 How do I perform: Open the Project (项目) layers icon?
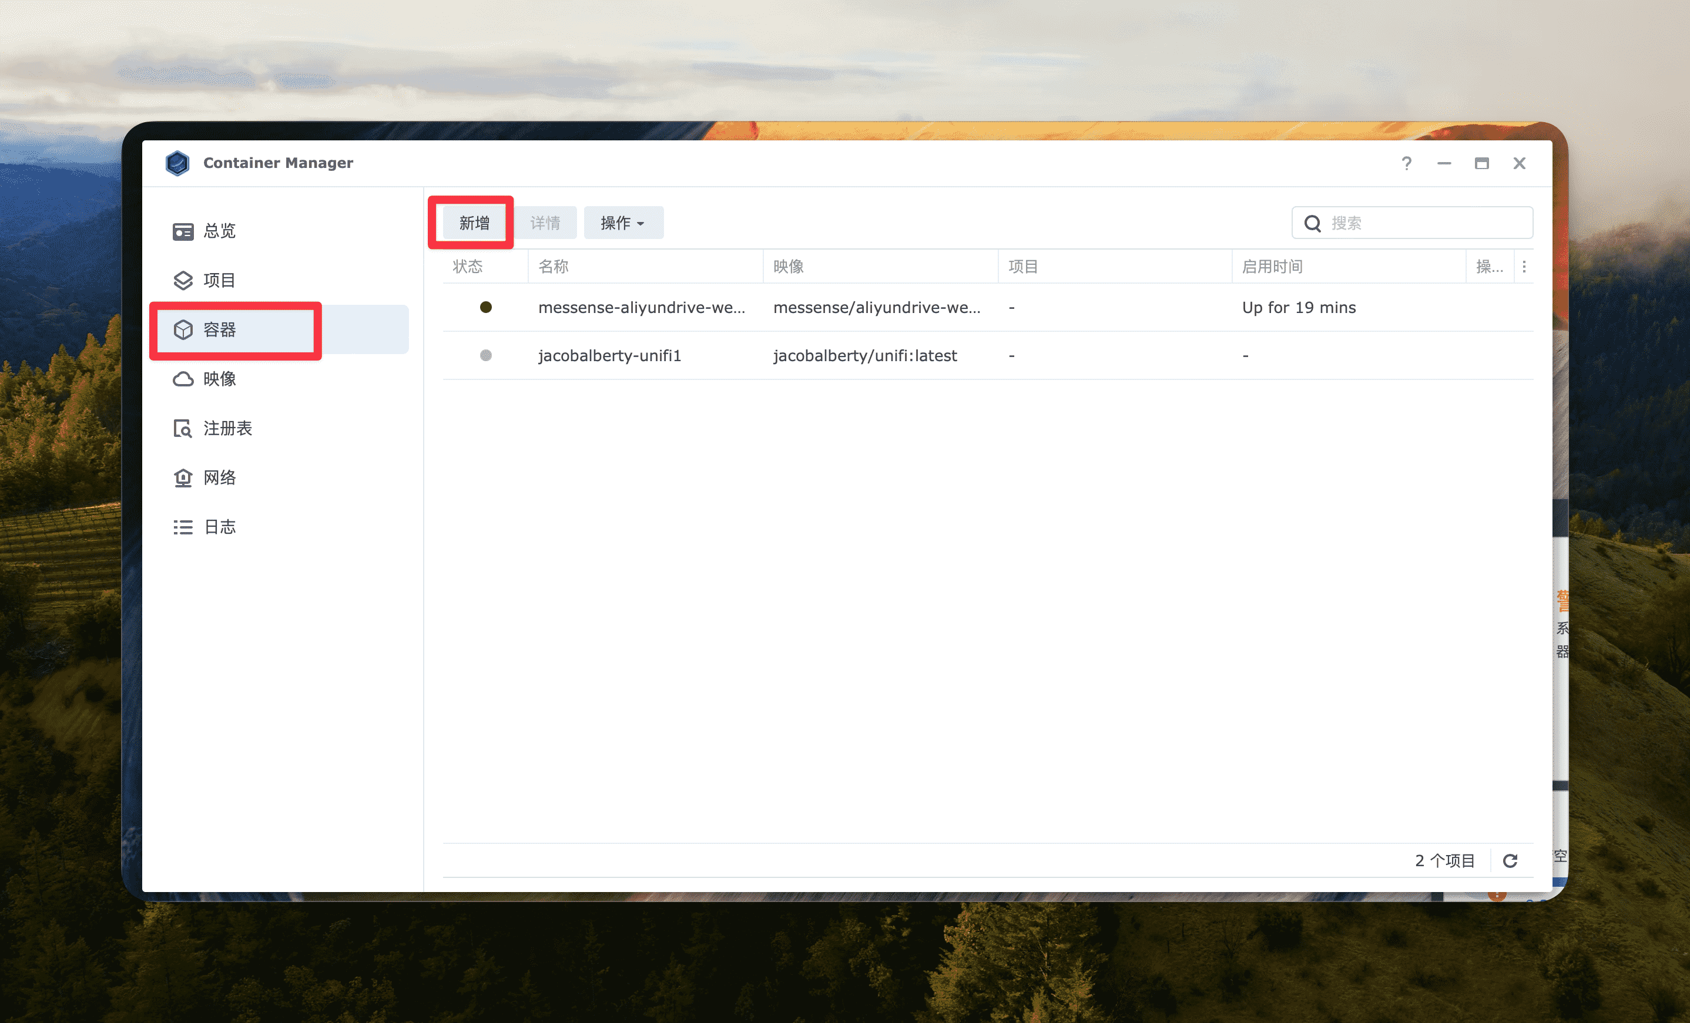182,281
